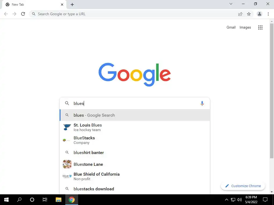
Task: Click the Google search field containing 'blues'
Action: 135,103
